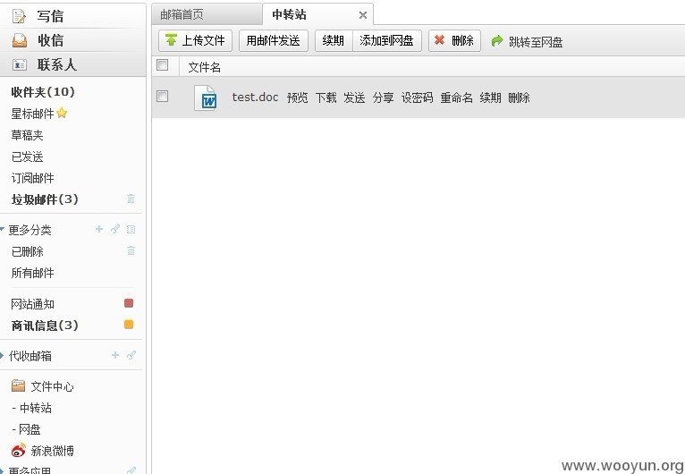Open the 已删除 folder
The width and height of the screenshot is (685, 474).
27,251
